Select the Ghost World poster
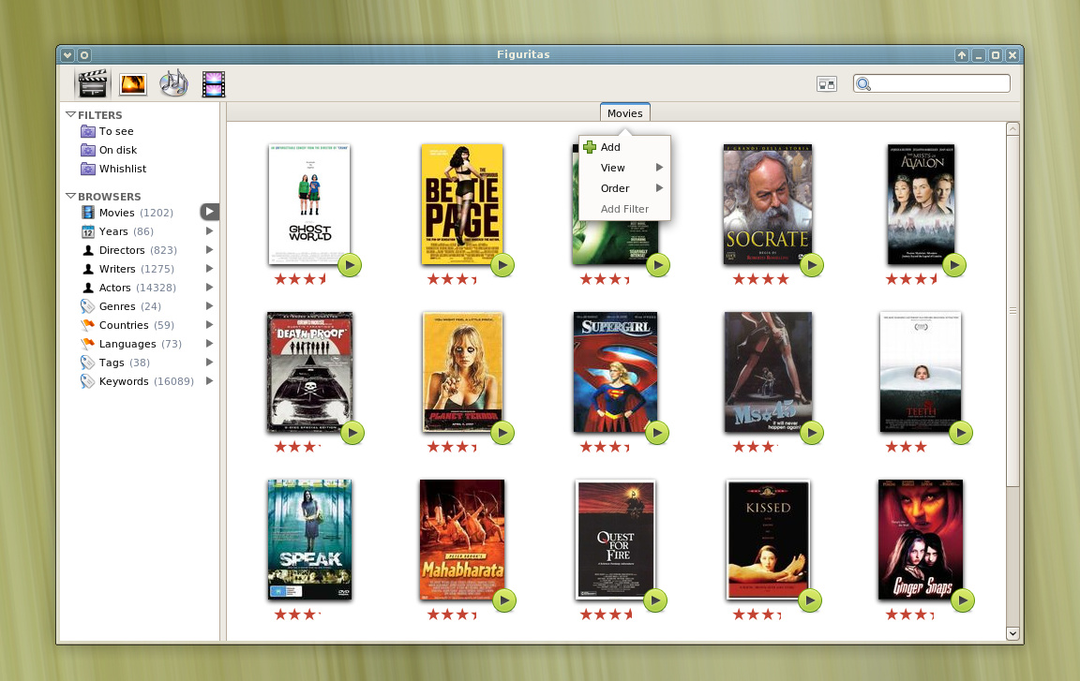The height and width of the screenshot is (681, 1080). (x=309, y=204)
